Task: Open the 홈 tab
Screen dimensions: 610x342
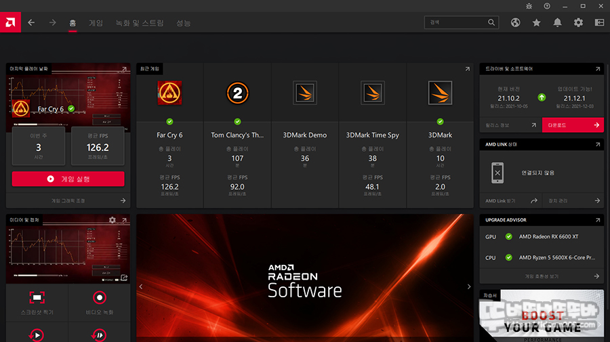Action: 73,23
